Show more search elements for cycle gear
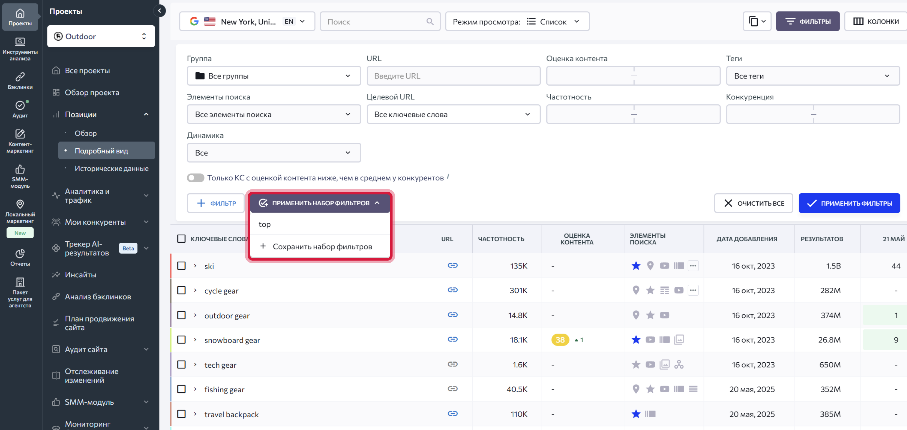The width and height of the screenshot is (907, 430). click(693, 290)
